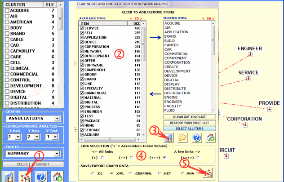Open the folder icon in the dialog
This screenshot has width=284, height=182.
[183, 138]
